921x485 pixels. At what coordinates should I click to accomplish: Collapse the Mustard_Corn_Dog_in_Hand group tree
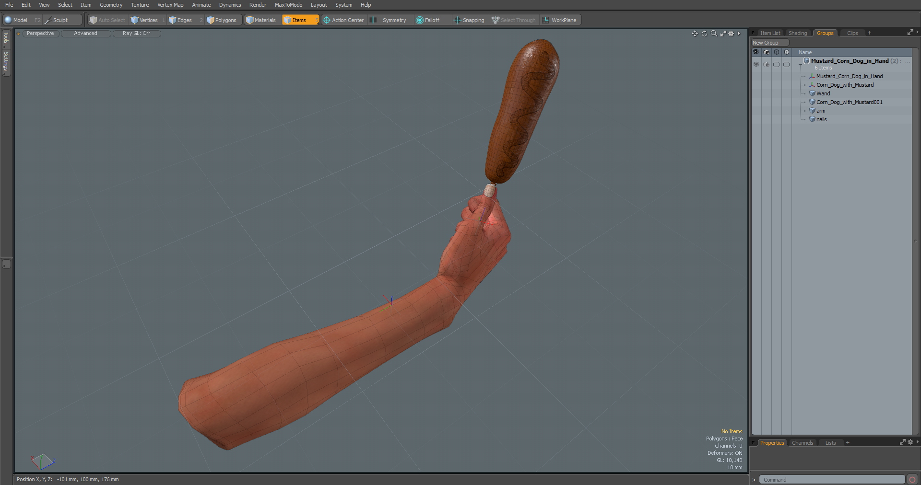(x=800, y=64)
